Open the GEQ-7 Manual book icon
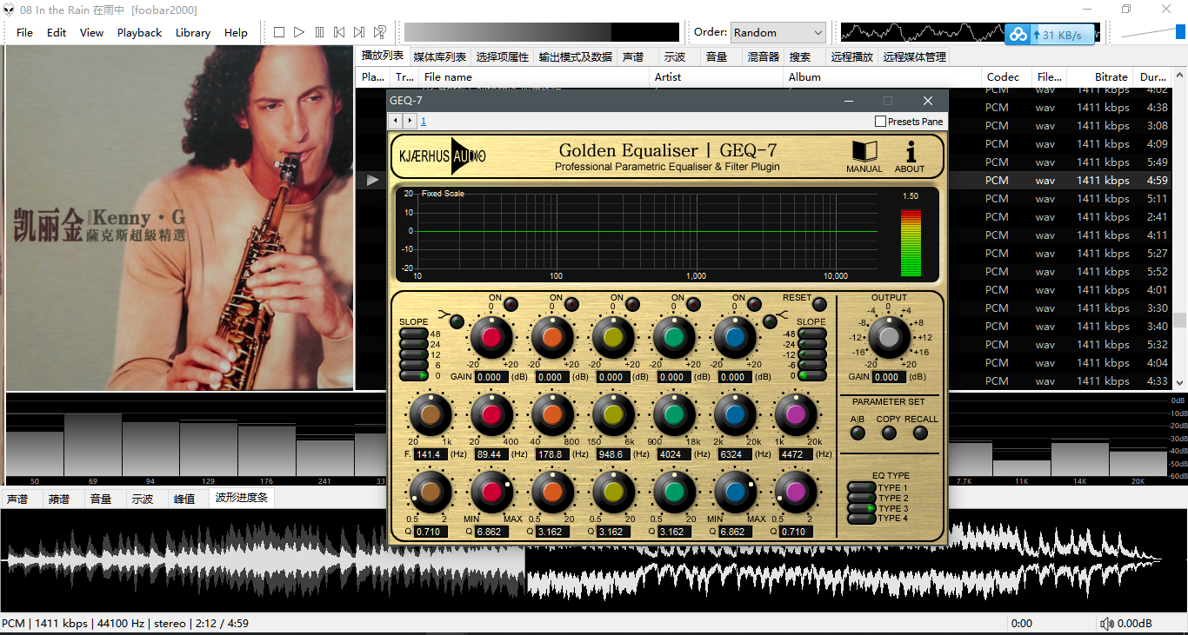The width and height of the screenshot is (1188, 635). (x=864, y=155)
